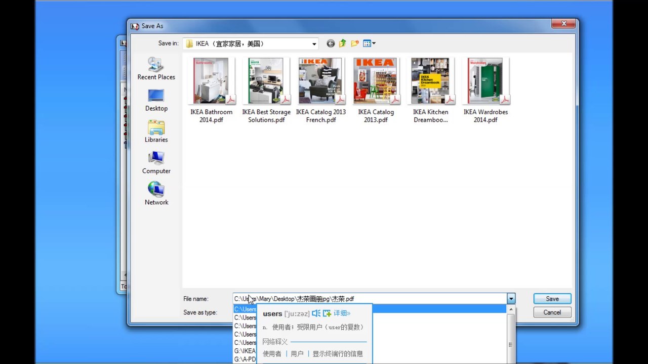Toggle the File name history dropdown arrow
Image resolution: width=648 pixels, height=364 pixels.
(x=511, y=299)
